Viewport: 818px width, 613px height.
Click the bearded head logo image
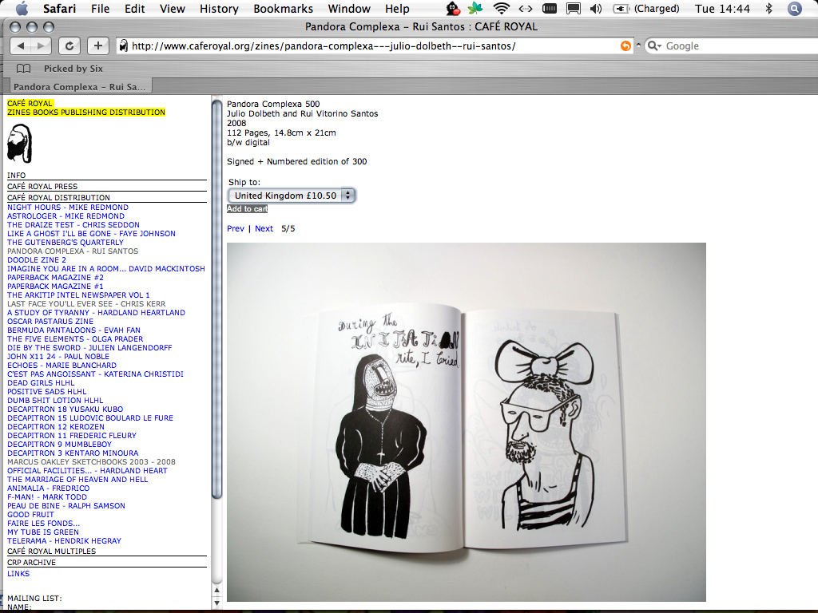[20, 144]
